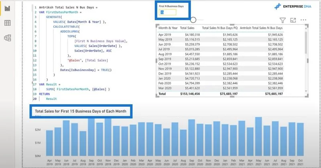Click the scroll down arrow in the table
Image resolution: width=321 pixels, height=168 pixels.
[x=306, y=91]
